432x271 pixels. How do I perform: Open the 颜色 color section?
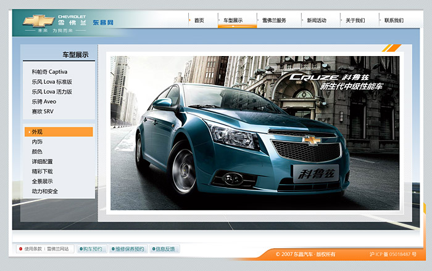coord(37,152)
